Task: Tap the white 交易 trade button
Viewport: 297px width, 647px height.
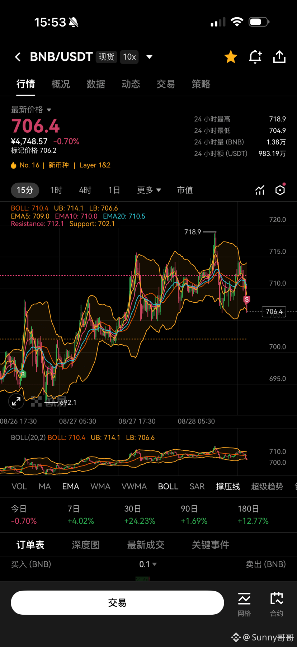Action: click(117, 603)
